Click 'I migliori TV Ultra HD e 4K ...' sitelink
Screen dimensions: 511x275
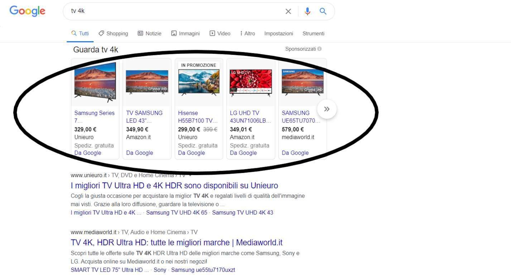tap(106, 213)
